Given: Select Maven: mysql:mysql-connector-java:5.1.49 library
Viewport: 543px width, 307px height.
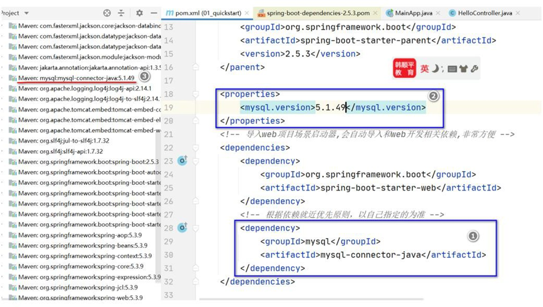Looking at the screenshot, I should coord(76,78).
